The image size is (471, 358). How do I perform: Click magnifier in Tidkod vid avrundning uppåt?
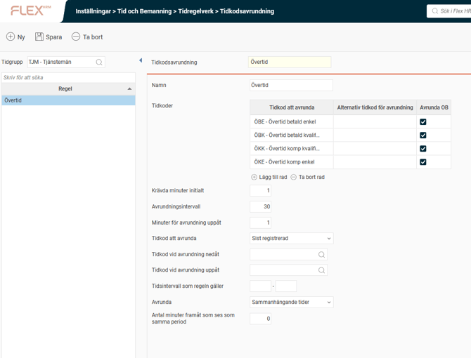(x=321, y=270)
